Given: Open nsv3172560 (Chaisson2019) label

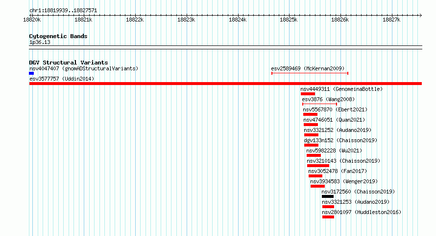Looking at the screenshot, I should tap(358, 192).
